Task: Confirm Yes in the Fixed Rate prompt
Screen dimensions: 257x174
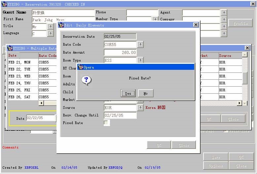Action: click(x=128, y=93)
